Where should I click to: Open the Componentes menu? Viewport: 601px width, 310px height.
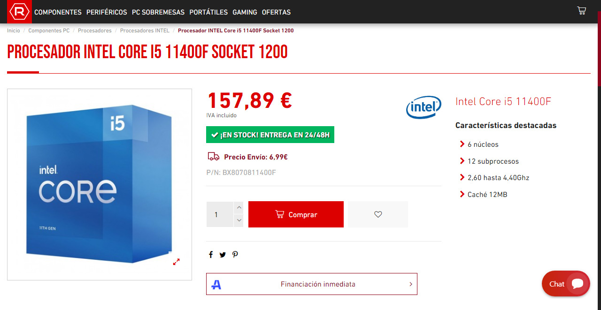(58, 12)
